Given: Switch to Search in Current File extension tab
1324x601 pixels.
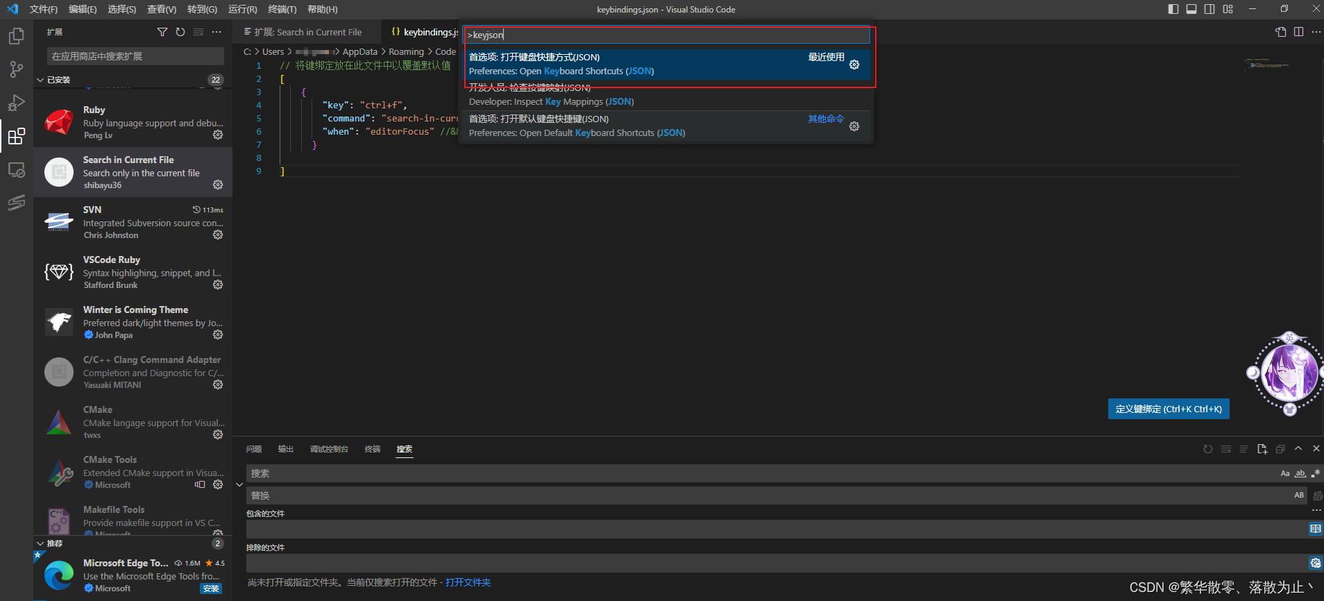Looking at the screenshot, I should click(307, 32).
